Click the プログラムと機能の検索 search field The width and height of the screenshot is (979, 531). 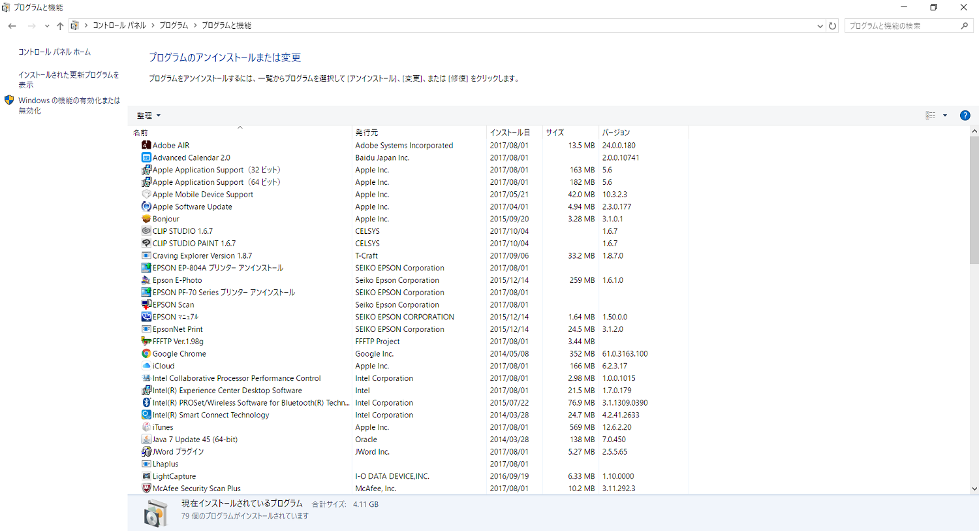[902, 25]
